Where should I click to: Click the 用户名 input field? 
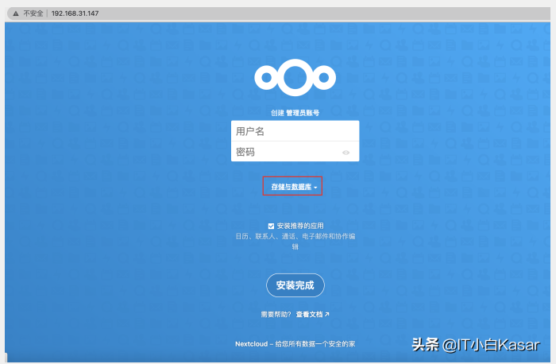(295, 131)
